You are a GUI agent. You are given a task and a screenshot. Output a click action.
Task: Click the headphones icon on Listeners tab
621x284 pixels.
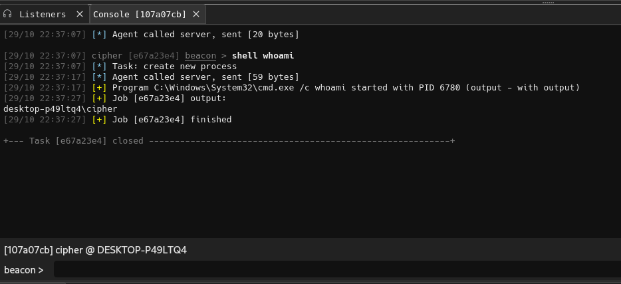[8, 14]
